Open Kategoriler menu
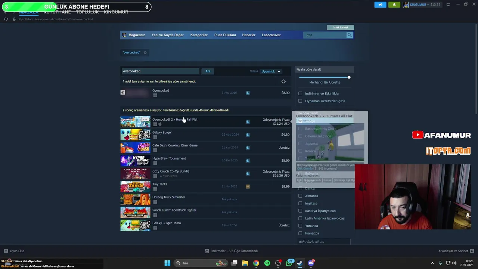The image size is (478, 269). (199, 35)
